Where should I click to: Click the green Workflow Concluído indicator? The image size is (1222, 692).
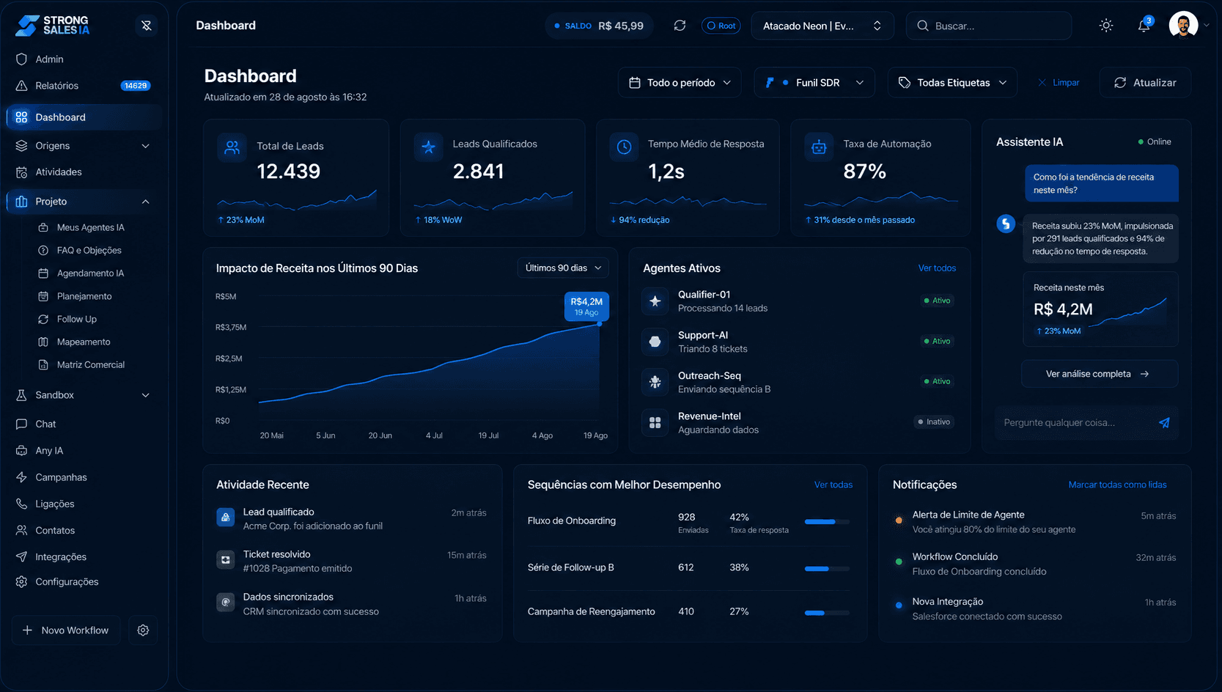[x=899, y=562]
